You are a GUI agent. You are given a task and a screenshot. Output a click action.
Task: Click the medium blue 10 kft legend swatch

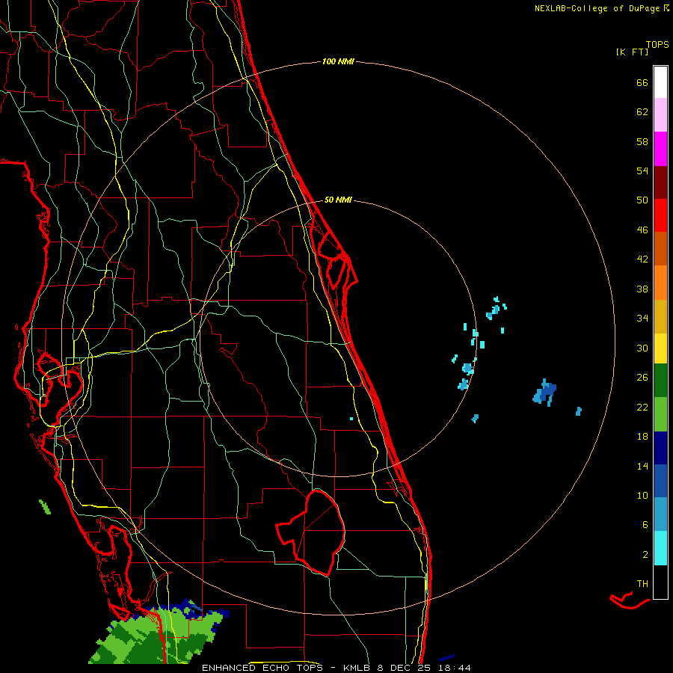(x=660, y=481)
